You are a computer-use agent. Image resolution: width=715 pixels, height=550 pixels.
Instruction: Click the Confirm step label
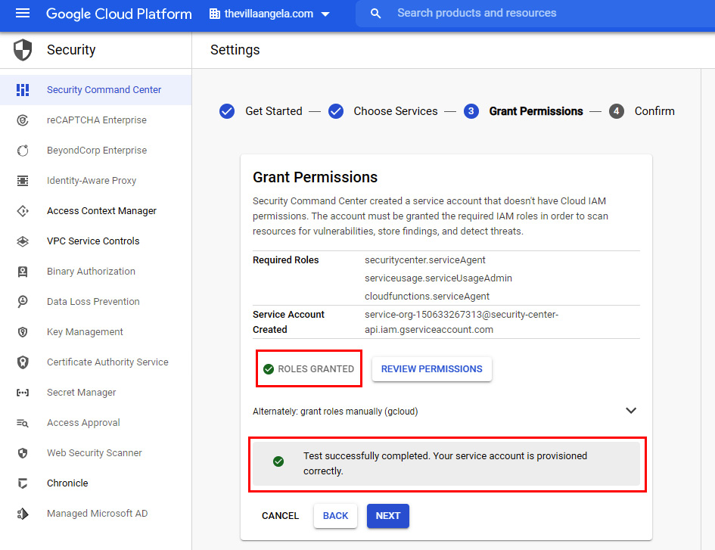point(654,111)
